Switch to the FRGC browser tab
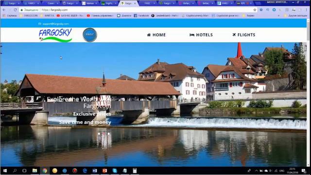 pyautogui.click(x=148, y=3)
